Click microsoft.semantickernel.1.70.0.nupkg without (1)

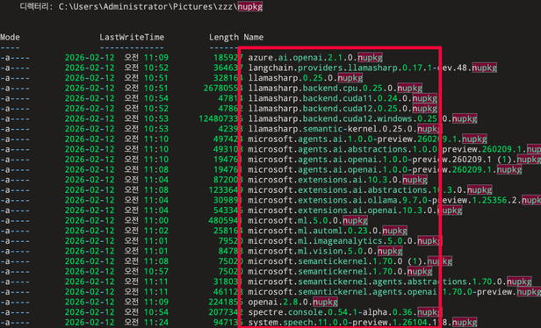[340, 272]
